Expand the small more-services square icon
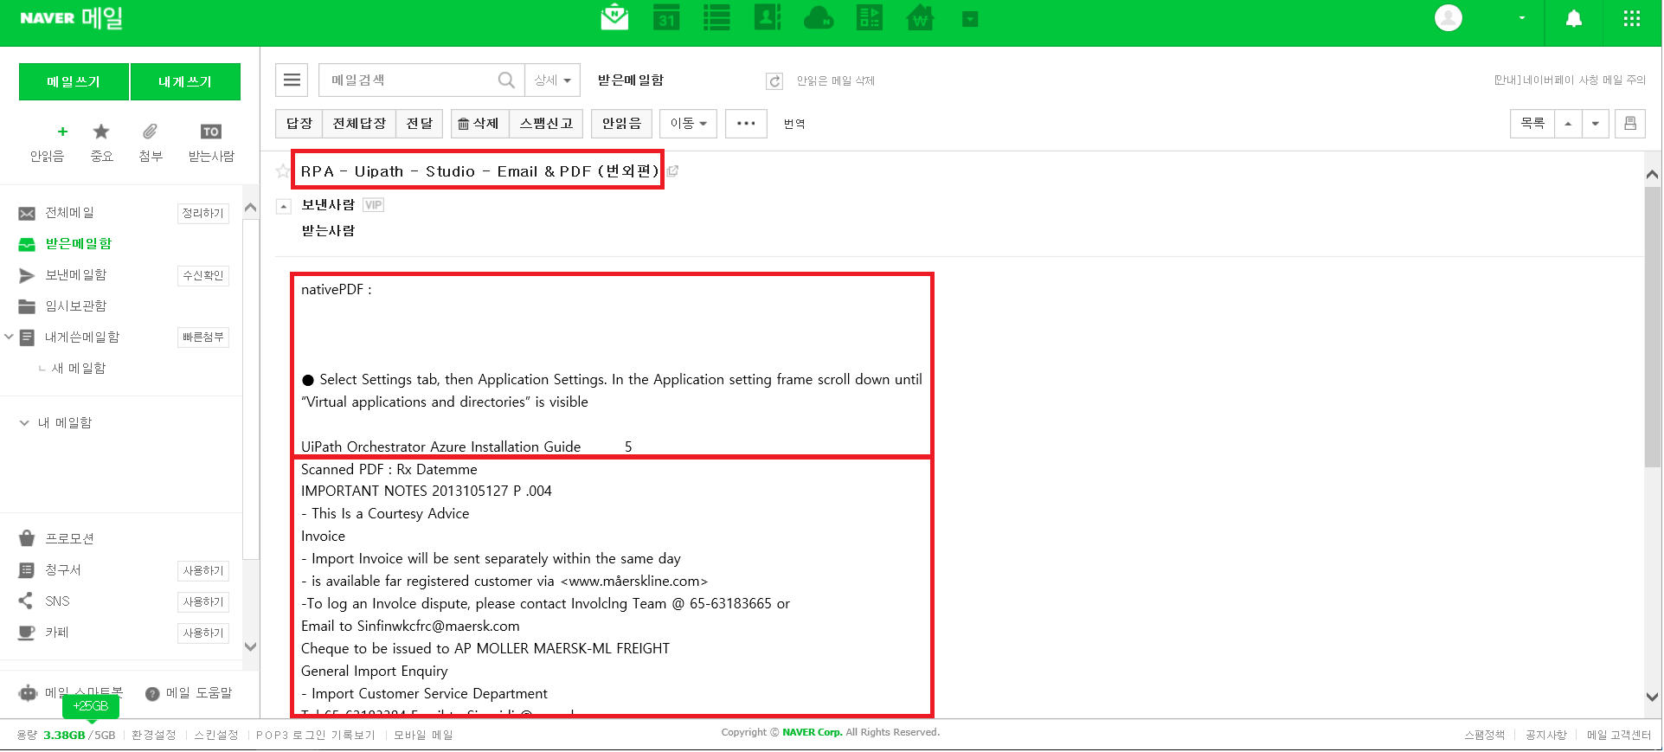The height and width of the screenshot is (752, 1664). pos(970,19)
